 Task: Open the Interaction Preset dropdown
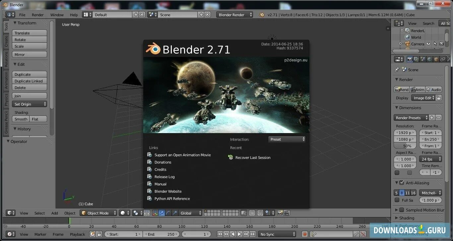pyautogui.click(x=287, y=139)
